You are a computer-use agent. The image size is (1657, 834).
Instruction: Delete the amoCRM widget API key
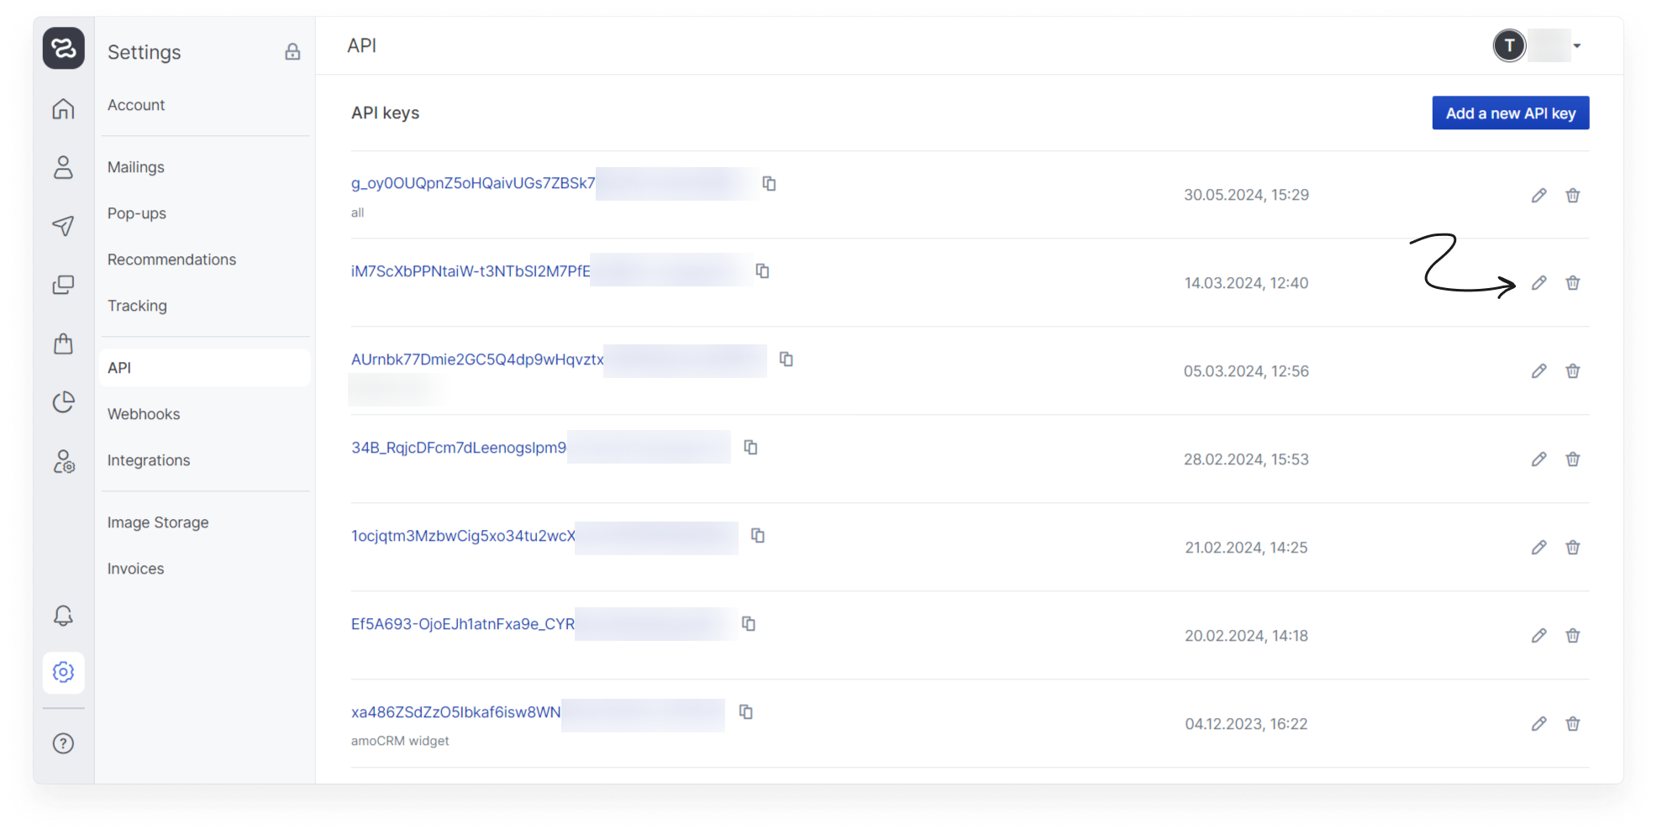1573,724
